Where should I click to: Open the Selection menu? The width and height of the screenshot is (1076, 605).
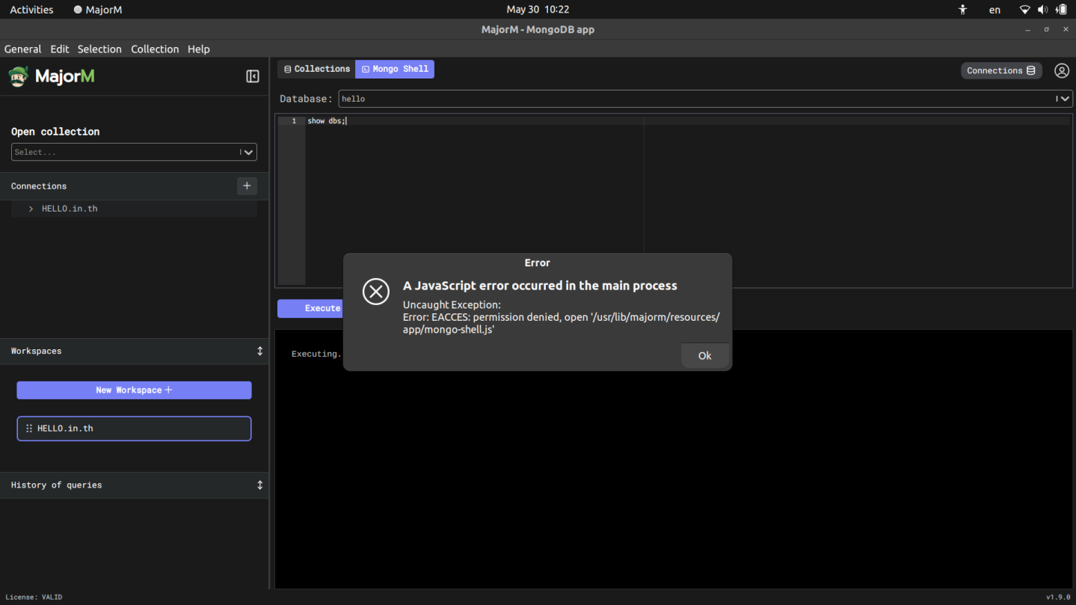click(x=99, y=49)
